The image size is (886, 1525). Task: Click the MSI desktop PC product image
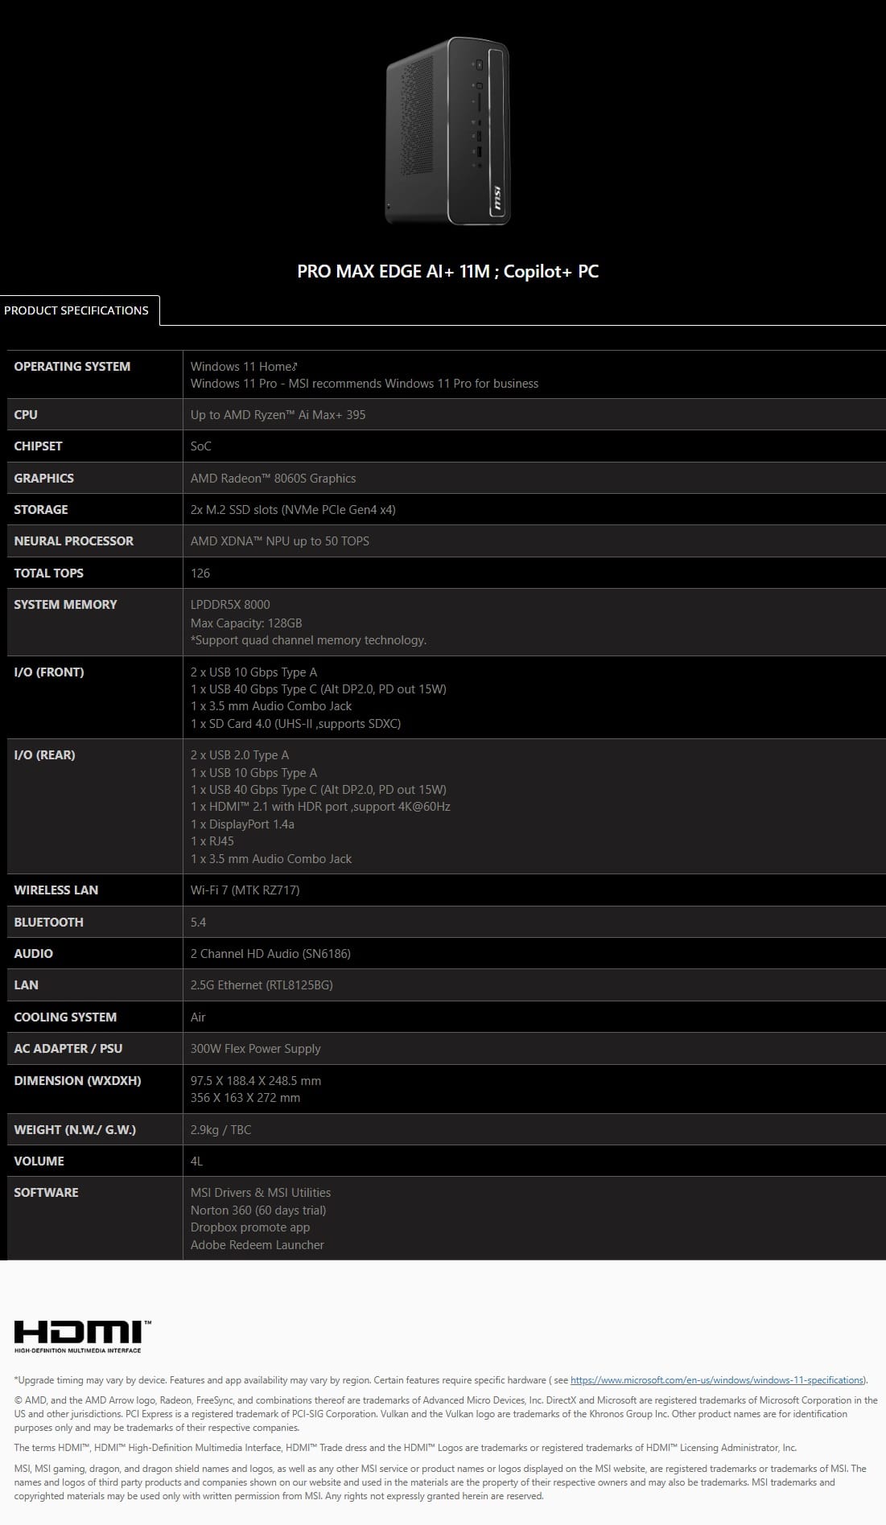447,130
